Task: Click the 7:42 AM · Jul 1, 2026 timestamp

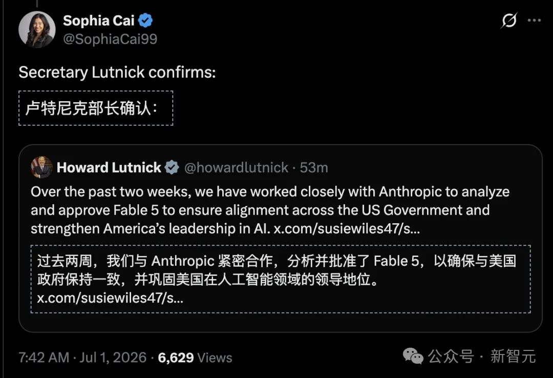Action: (x=82, y=357)
